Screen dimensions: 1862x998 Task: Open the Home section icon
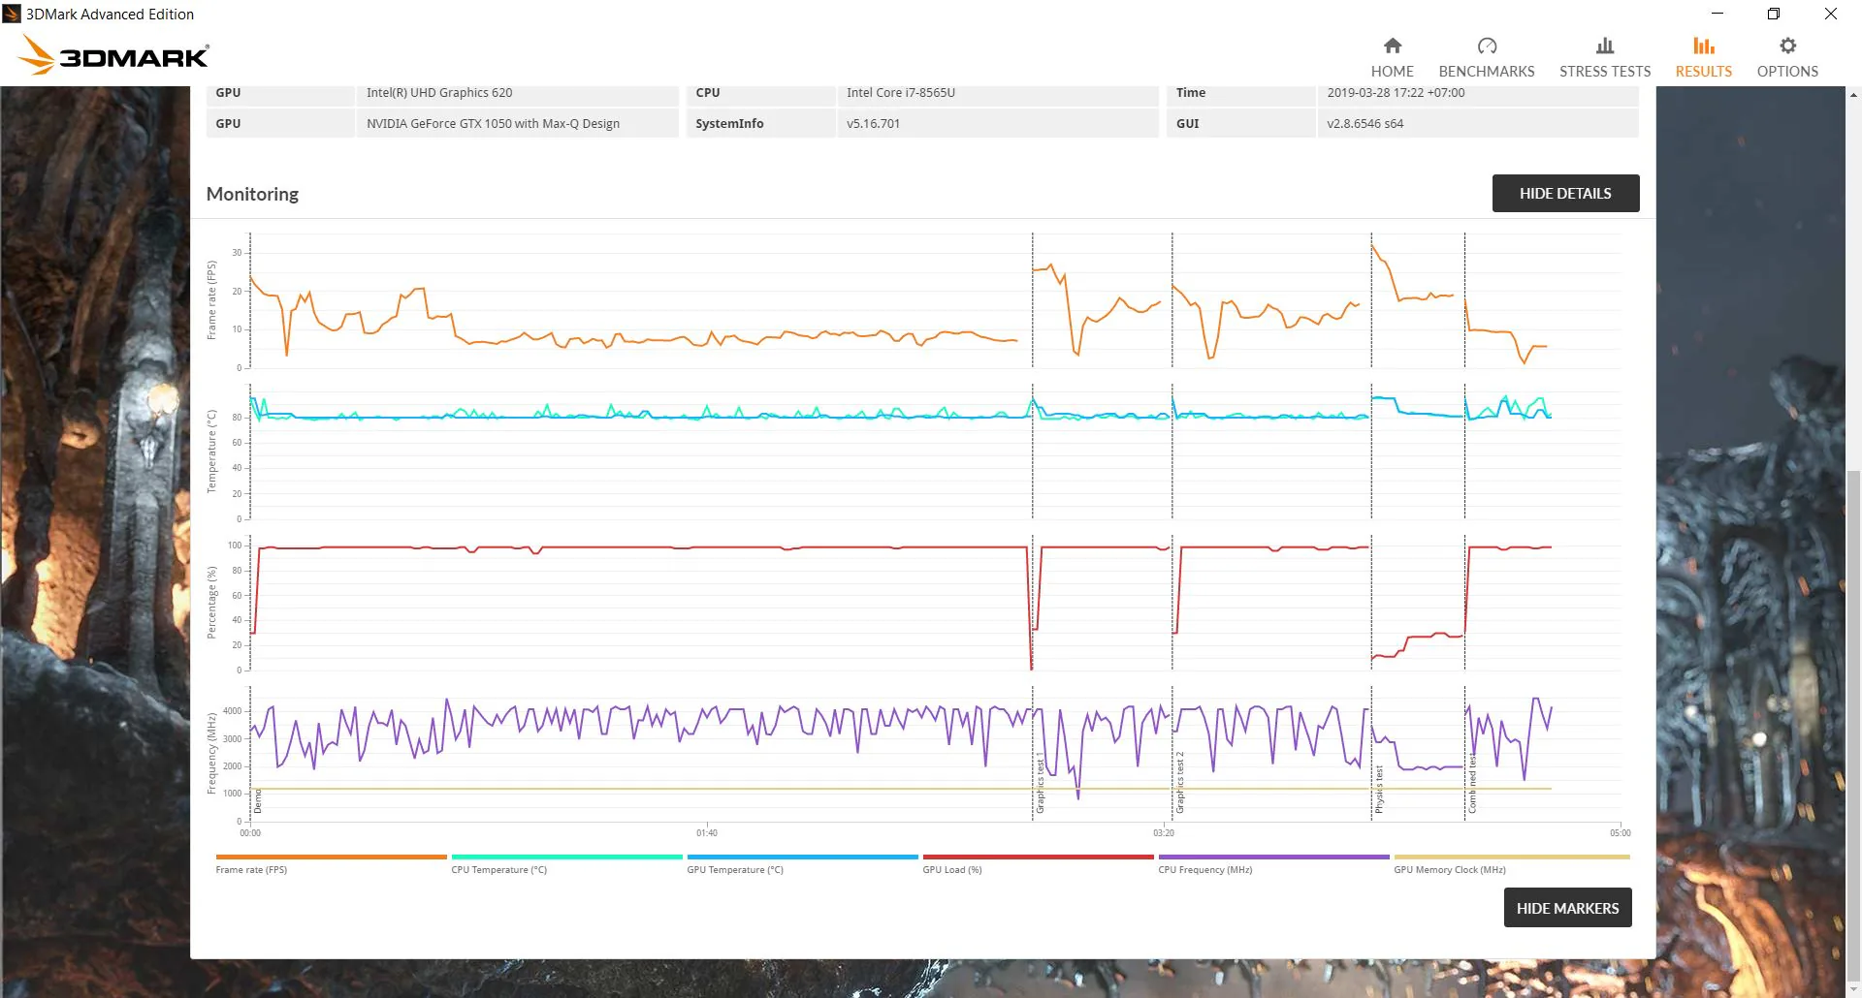pyautogui.click(x=1392, y=46)
